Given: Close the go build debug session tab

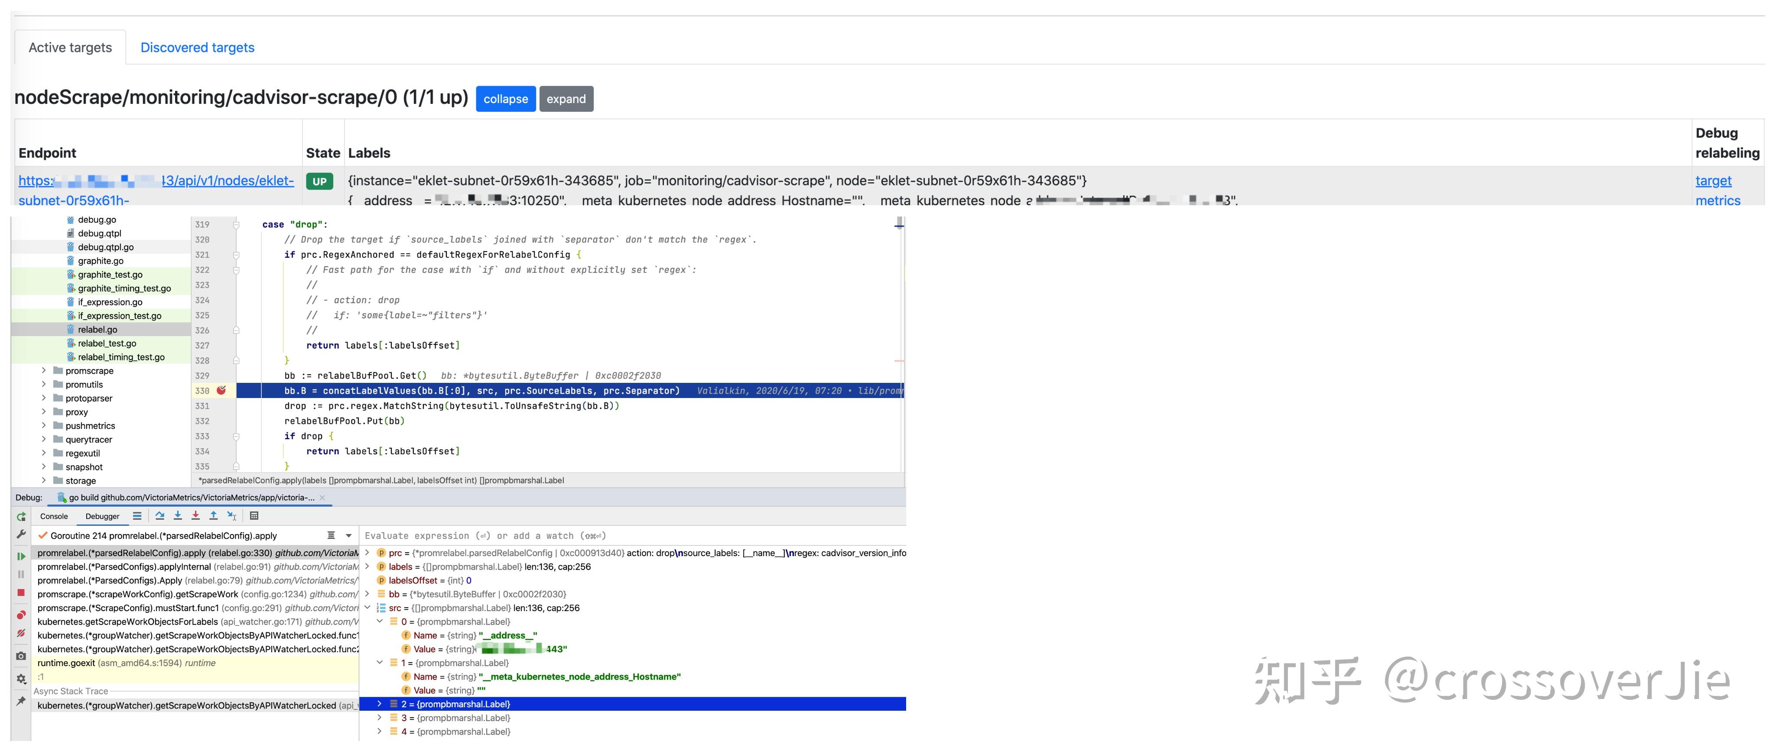Looking at the screenshot, I should pos(322,498).
